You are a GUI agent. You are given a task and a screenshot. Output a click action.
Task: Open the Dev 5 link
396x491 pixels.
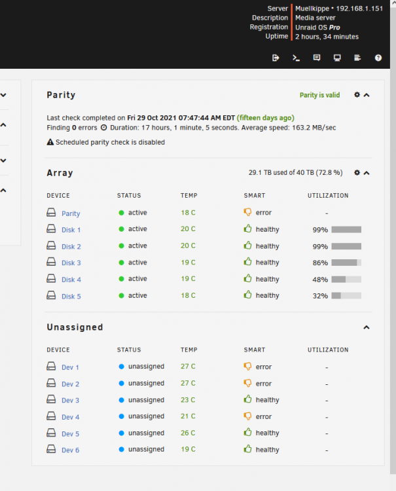point(71,433)
